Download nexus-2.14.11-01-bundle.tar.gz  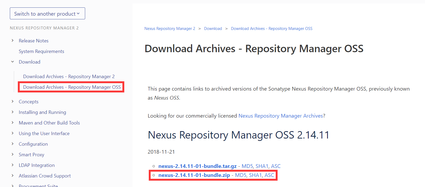coord(197,166)
